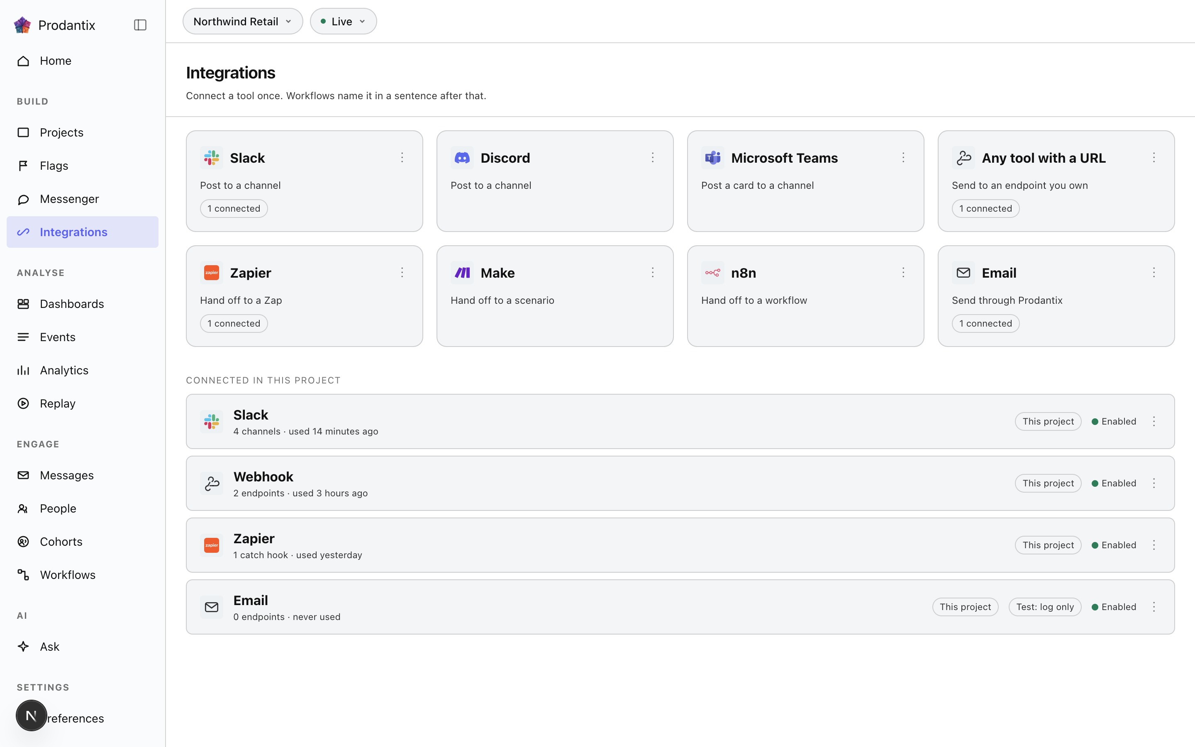Open the Northwind Retail project dropdown
This screenshot has height=747, width=1195.
[x=242, y=21]
